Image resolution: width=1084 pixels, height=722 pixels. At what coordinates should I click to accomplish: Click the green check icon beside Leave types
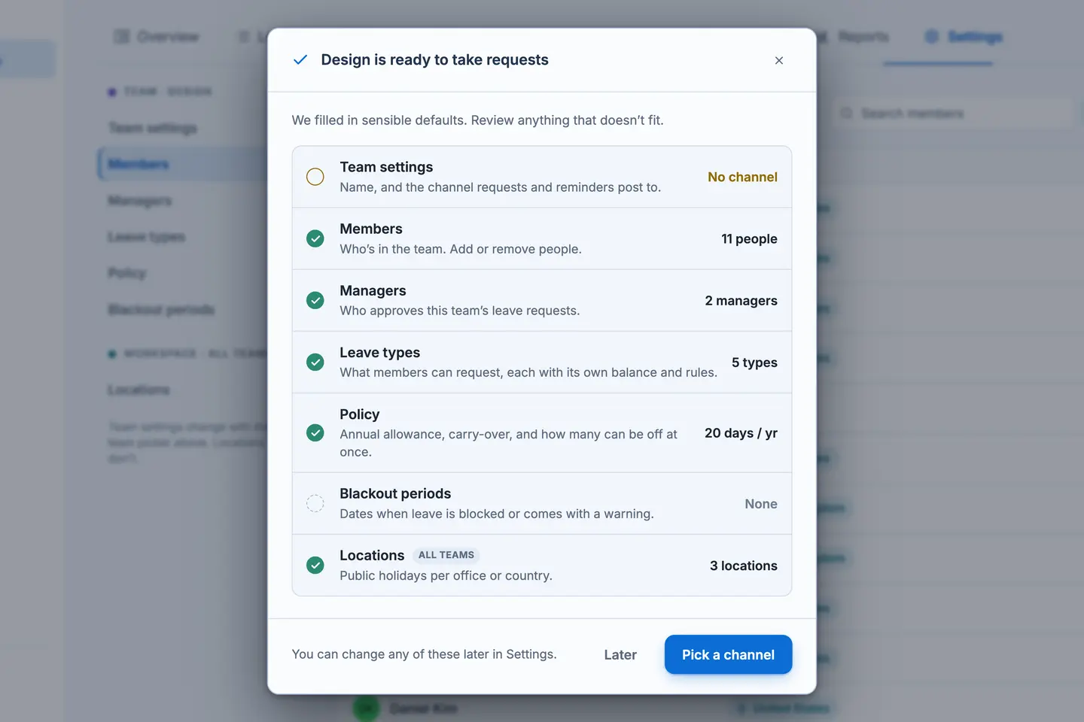(x=315, y=362)
